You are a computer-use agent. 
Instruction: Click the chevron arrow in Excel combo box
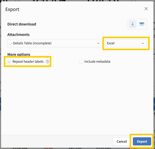click(143, 43)
